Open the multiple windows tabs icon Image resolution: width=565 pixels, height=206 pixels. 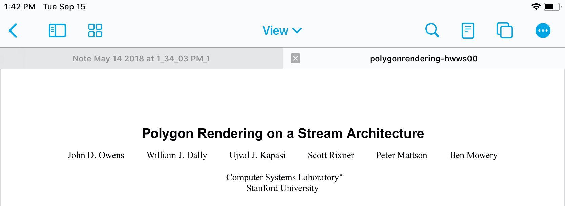click(504, 30)
